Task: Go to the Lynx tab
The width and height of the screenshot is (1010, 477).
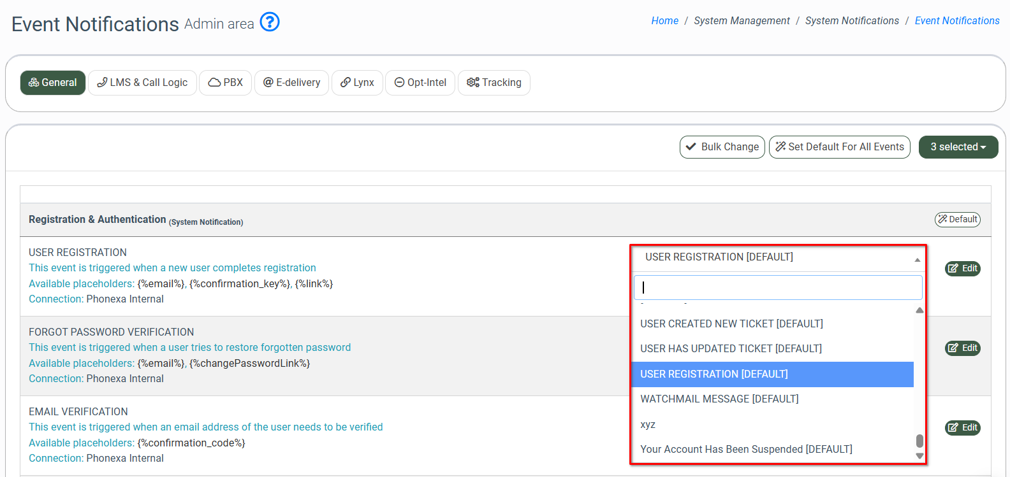Action: pyautogui.click(x=357, y=83)
